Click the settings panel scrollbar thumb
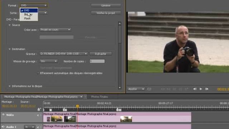This screenshot has height=129, width=229. 120,34
